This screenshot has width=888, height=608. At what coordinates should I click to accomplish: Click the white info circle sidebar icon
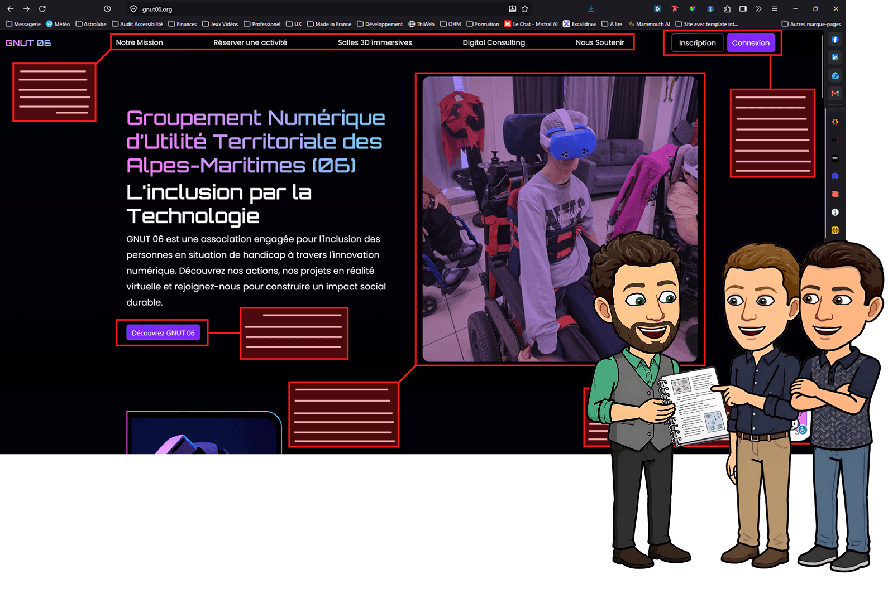[835, 212]
